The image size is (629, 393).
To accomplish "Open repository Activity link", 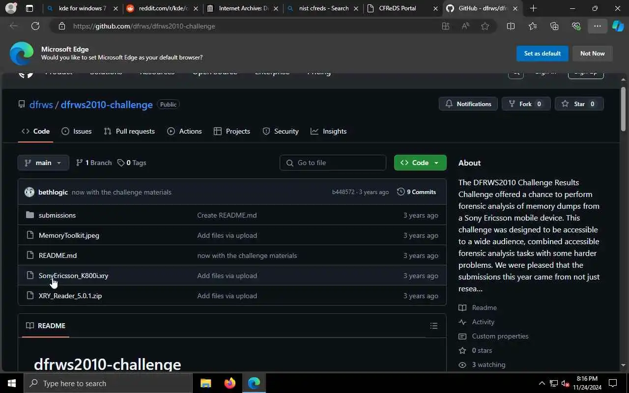I will point(477,322).
